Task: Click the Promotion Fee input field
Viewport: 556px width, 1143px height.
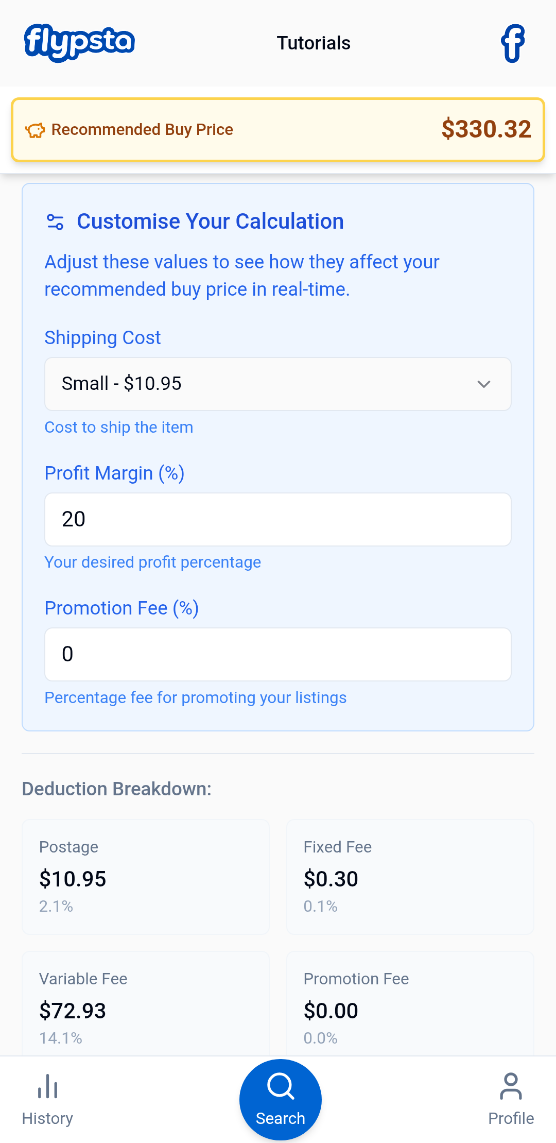Action: 278,654
